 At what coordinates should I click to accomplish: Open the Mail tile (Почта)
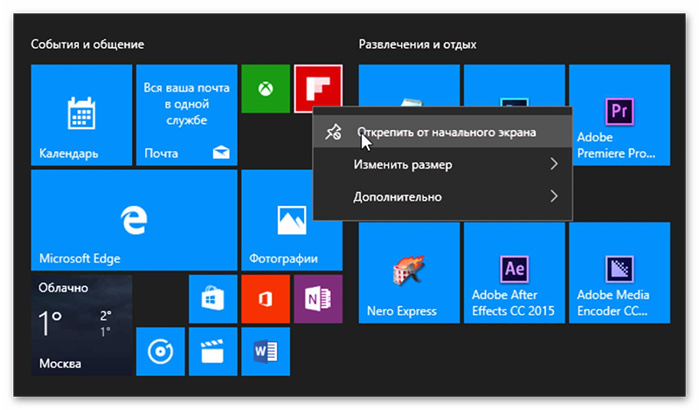pos(187,115)
